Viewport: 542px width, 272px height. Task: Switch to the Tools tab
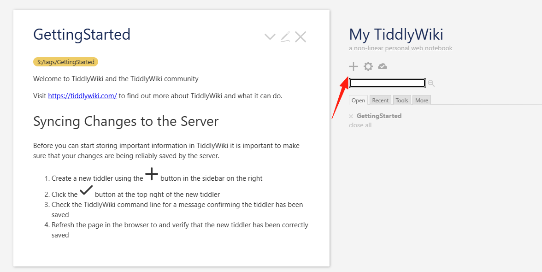click(x=402, y=100)
